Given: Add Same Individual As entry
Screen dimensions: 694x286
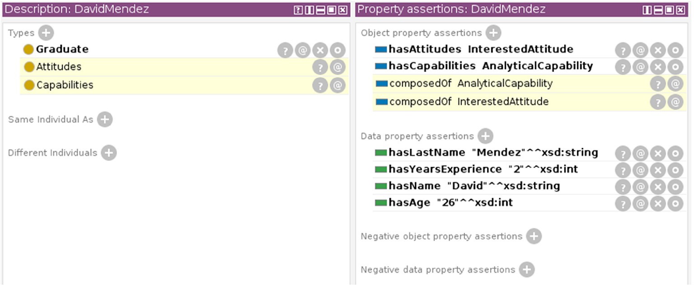Looking at the screenshot, I should 104,120.
